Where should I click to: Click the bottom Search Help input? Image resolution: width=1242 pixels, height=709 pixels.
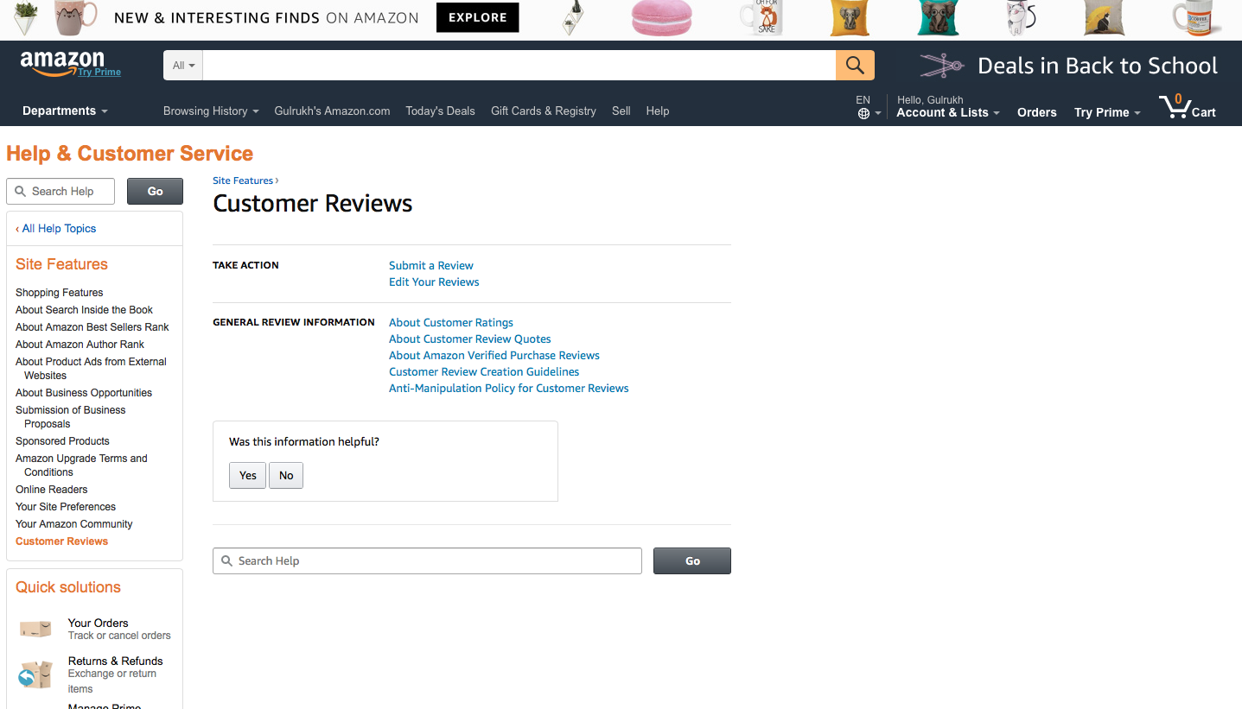(427, 560)
